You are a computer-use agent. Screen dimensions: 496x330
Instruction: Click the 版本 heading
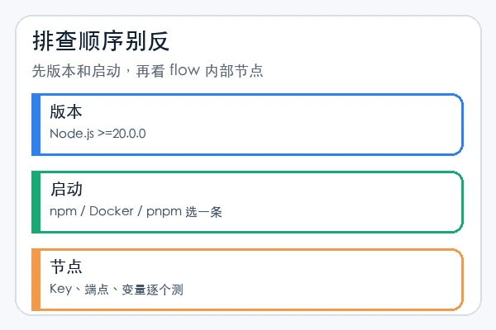[66, 112]
